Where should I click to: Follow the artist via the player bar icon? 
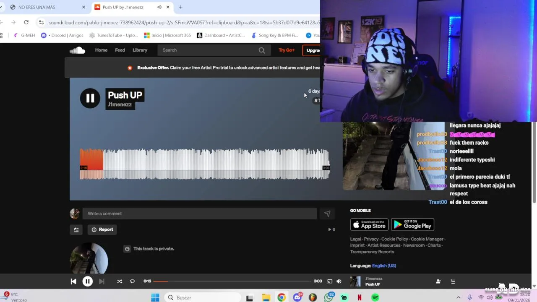pos(438,281)
